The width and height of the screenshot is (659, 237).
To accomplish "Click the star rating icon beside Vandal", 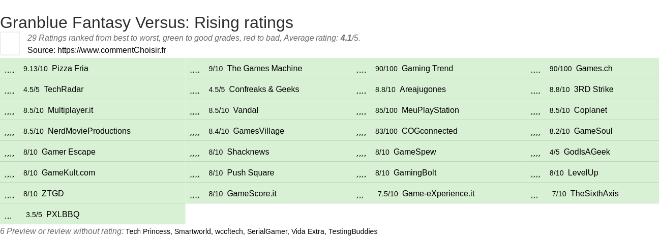I will [194, 111].
